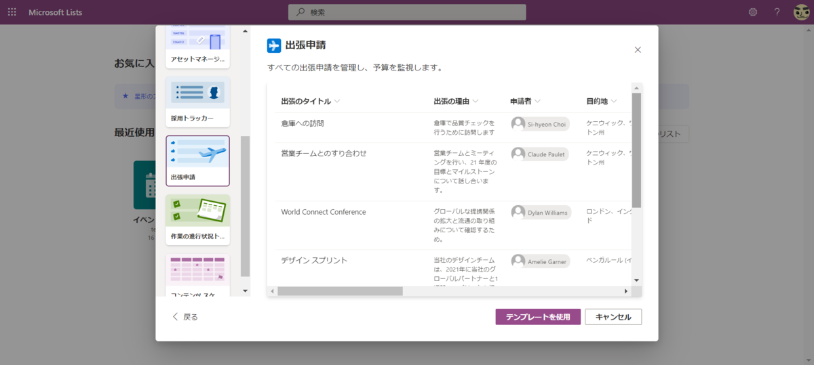Close the template dialog with X

[638, 49]
